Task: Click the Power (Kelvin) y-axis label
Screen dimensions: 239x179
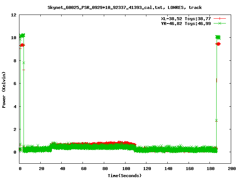Action: pyautogui.click(x=4, y=90)
